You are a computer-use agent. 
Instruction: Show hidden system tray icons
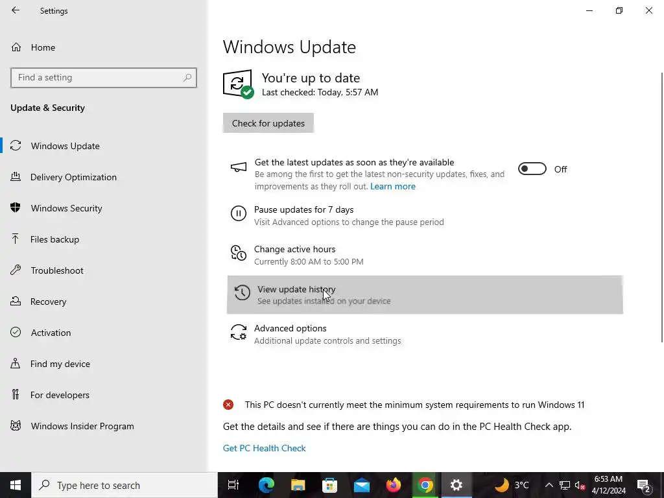point(549,485)
